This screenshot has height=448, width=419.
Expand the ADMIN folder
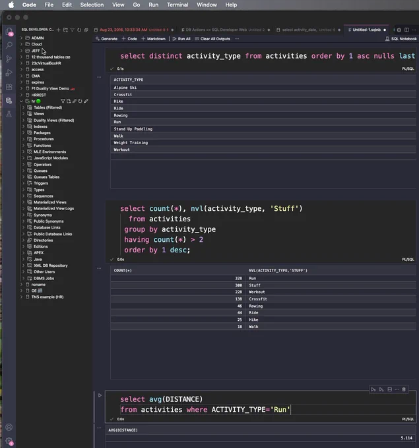tap(22, 38)
